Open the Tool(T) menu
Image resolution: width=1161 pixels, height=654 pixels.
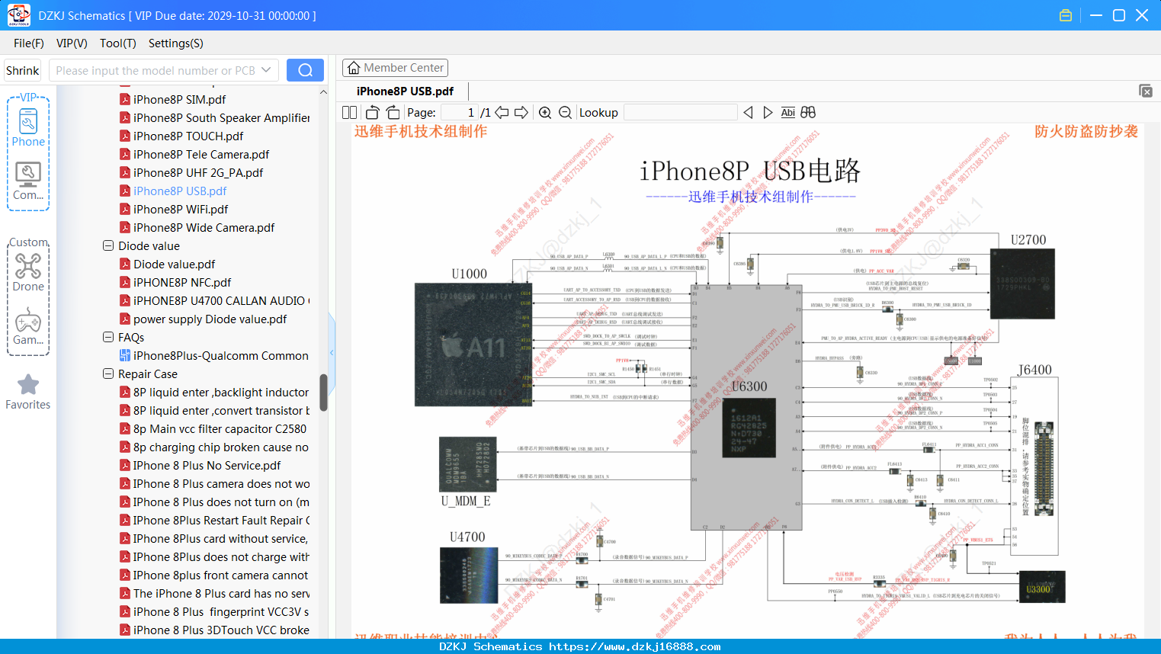118,43
